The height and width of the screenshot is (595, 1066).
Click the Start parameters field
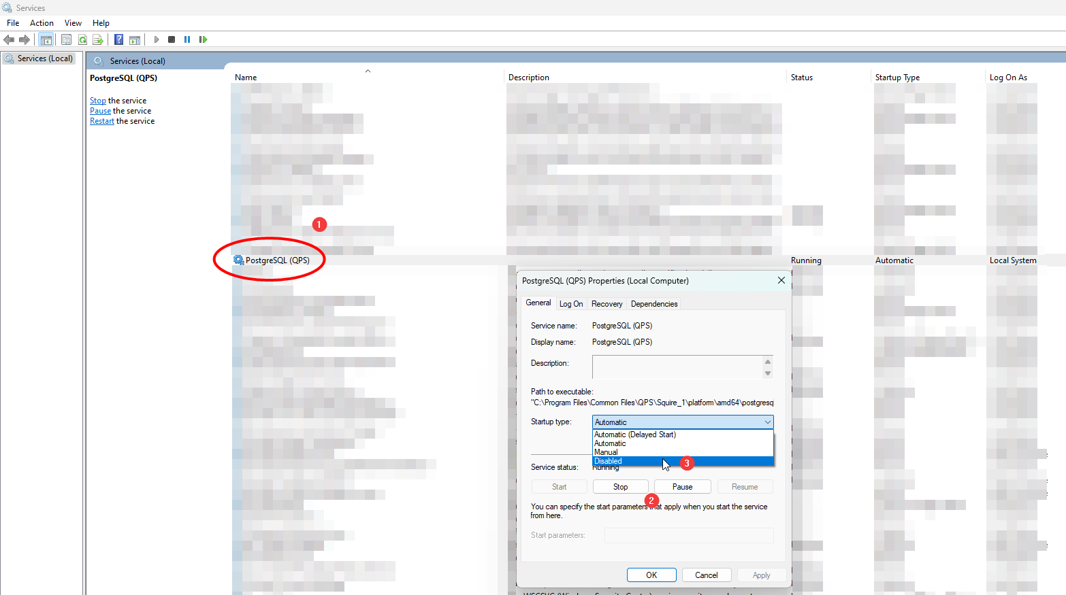coord(689,536)
